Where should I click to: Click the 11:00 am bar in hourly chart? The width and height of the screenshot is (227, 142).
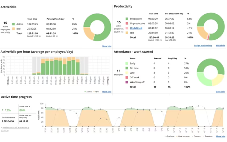pos(56,66)
